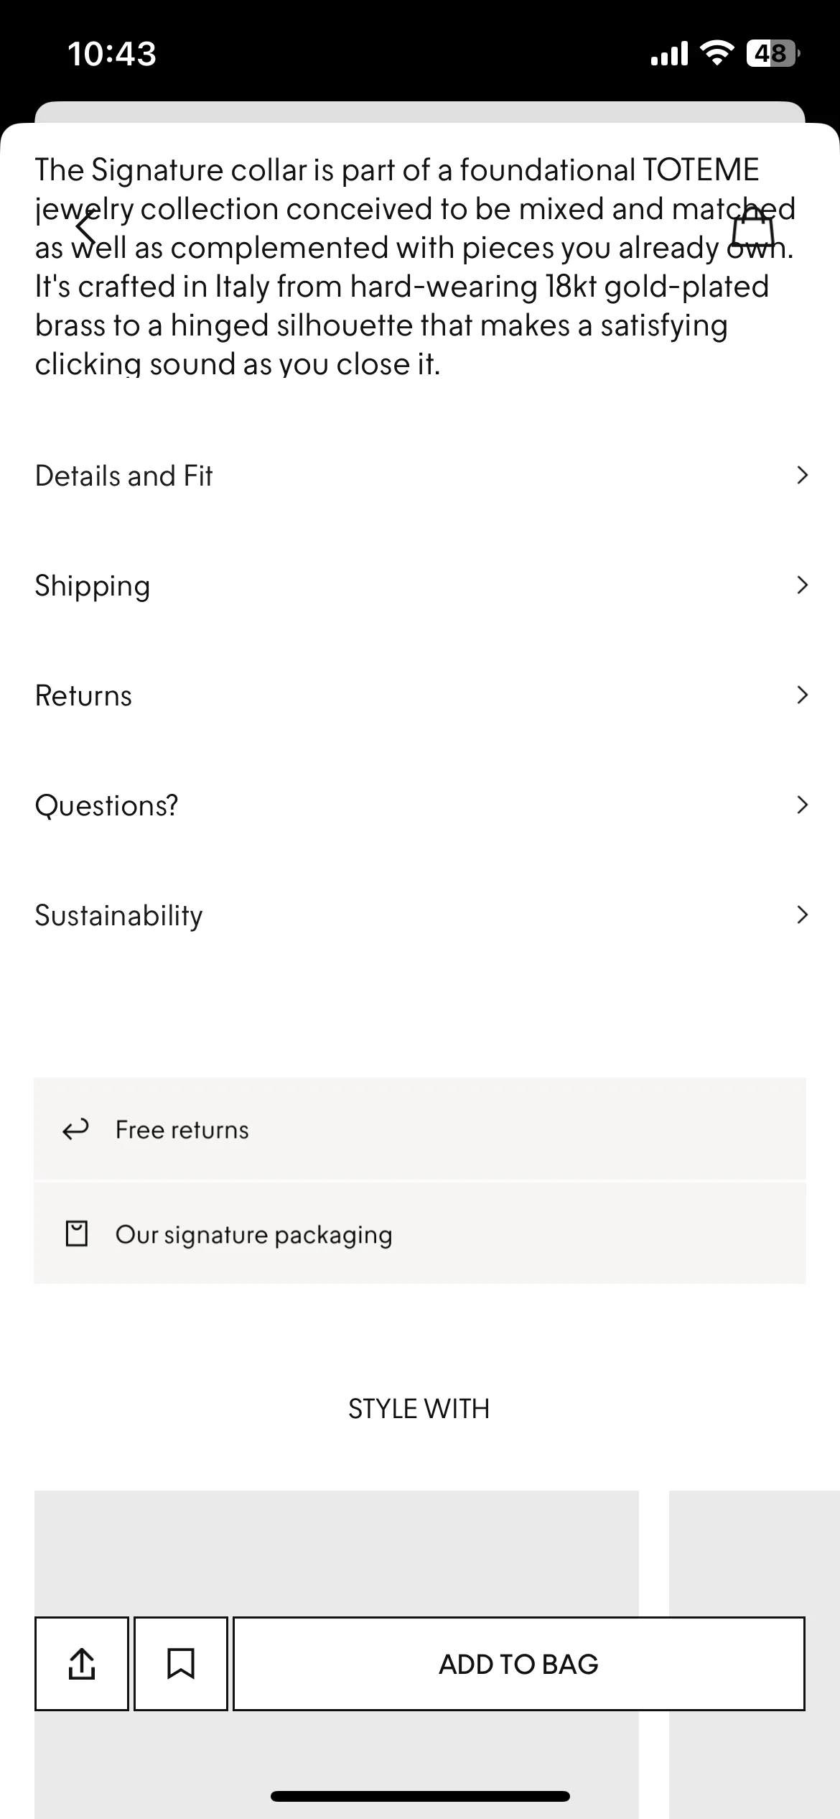Image resolution: width=840 pixels, height=1819 pixels.
Task: Tap the Wi-Fi status icon
Action: point(717,53)
